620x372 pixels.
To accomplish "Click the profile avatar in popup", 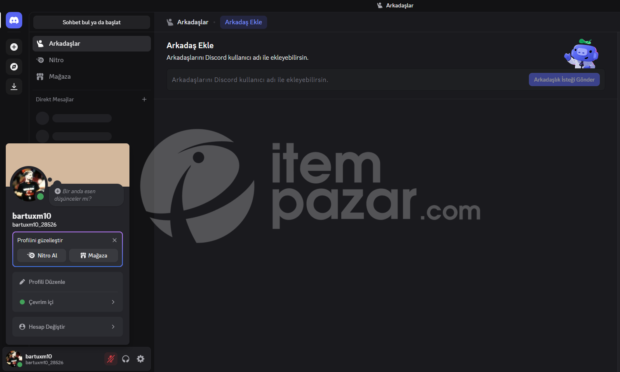I will click(28, 184).
